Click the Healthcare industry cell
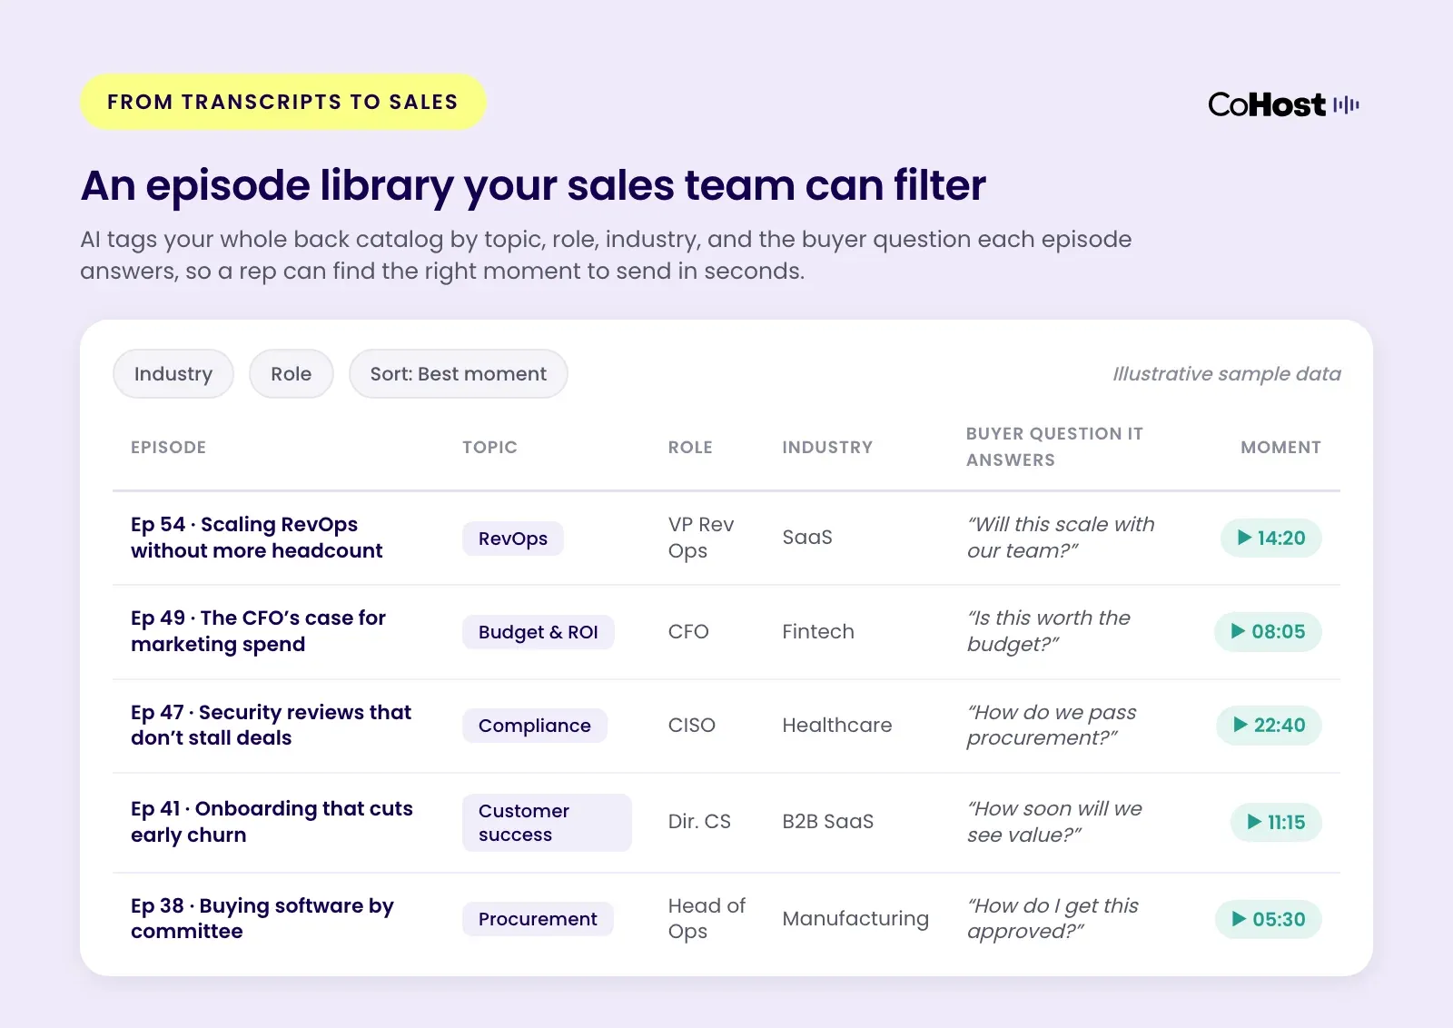 837,725
